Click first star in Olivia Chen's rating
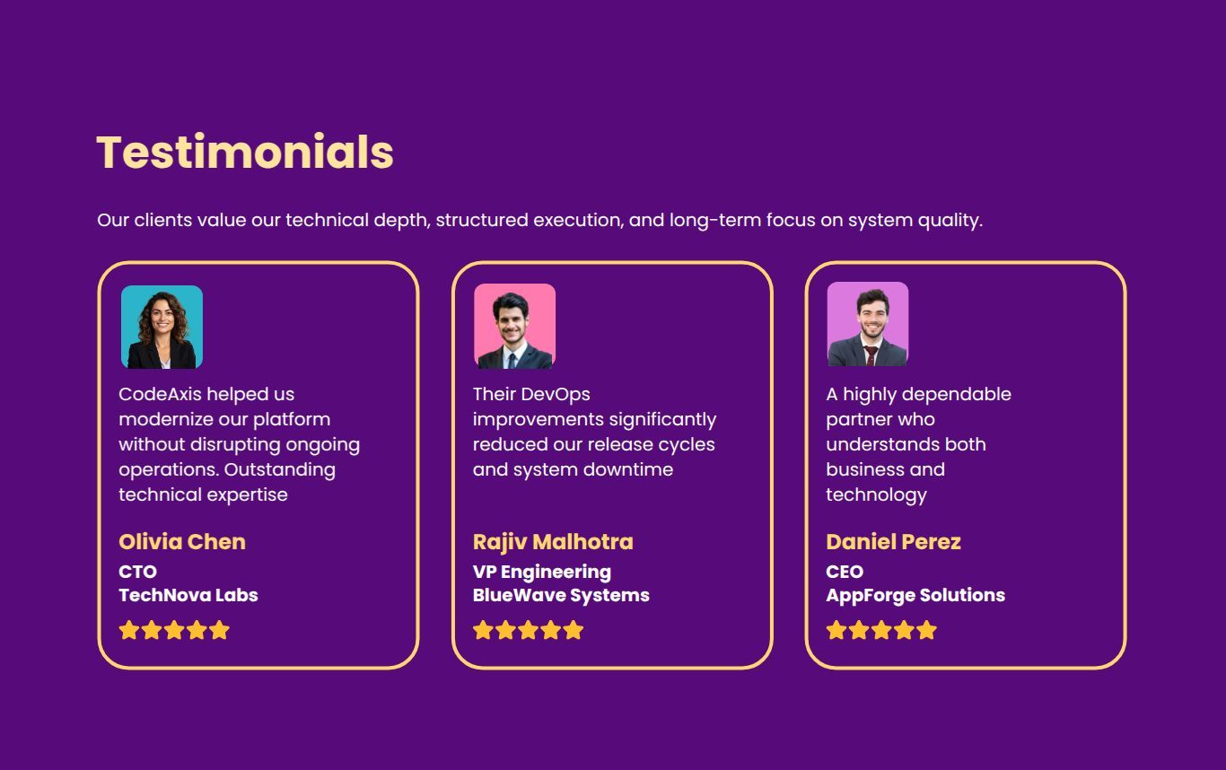 click(x=129, y=630)
